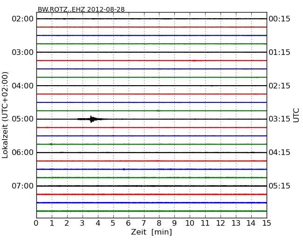
Task: Click the seismic event burst on the 05:00 trace
Action: tap(91, 119)
